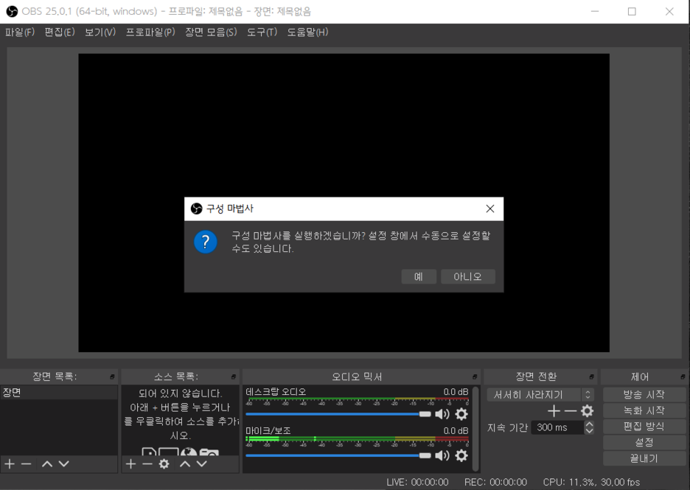Open 설정 settings button

coord(644,442)
